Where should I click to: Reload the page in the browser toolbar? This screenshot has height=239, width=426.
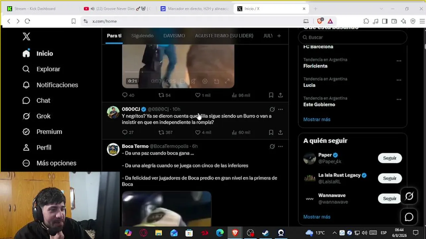pos(28,21)
